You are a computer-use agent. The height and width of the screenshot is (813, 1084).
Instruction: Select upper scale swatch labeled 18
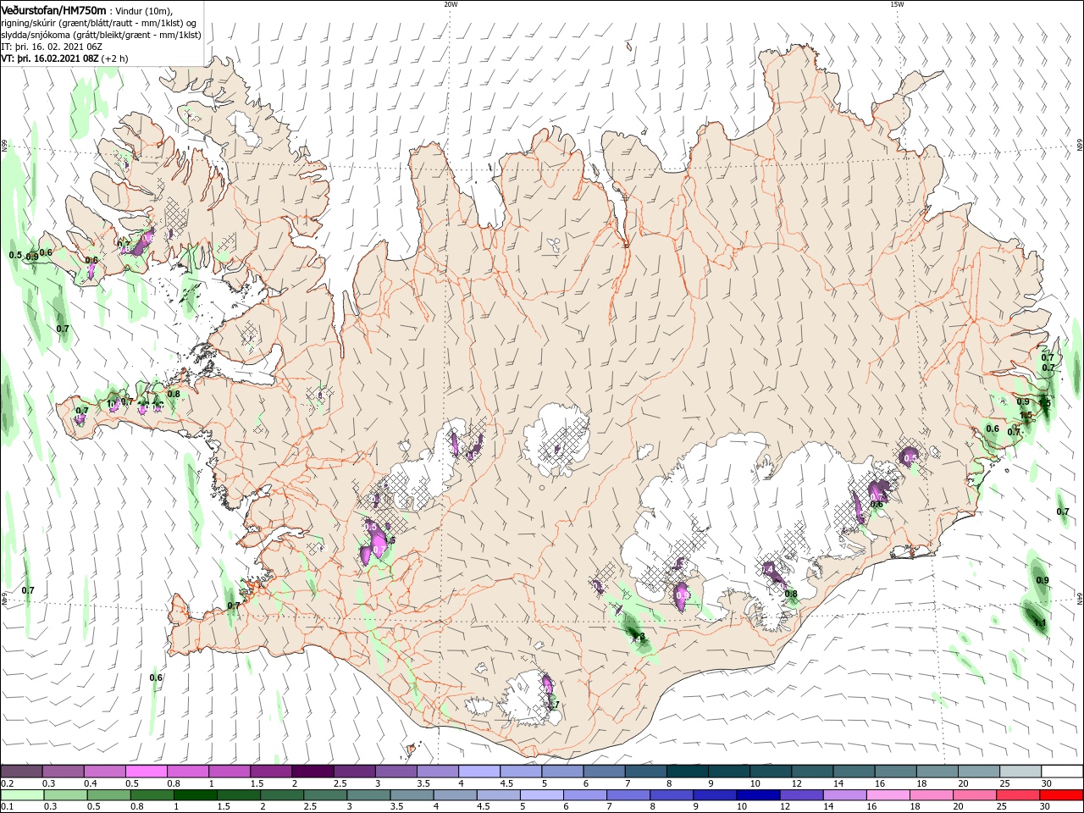click(938, 772)
